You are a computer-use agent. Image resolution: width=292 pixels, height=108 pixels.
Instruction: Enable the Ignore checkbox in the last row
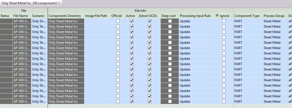pos(224,102)
